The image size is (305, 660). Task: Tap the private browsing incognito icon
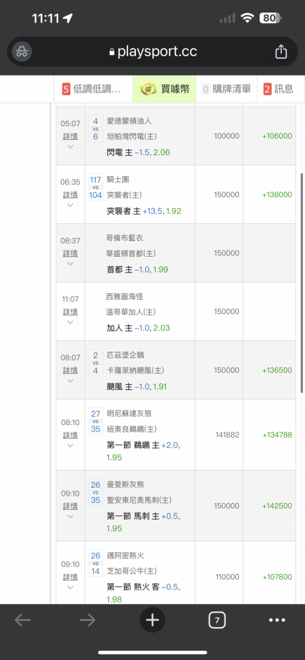[22, 51]
